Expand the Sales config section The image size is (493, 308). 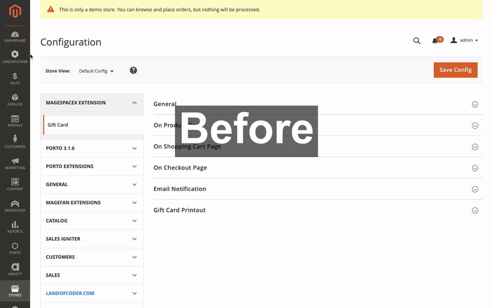[x=92, y=275]
